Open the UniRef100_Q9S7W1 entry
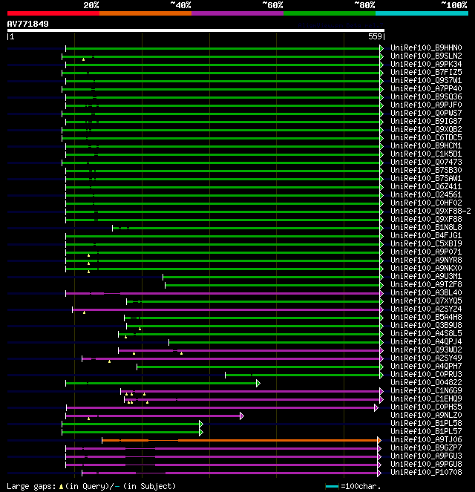 426,80
